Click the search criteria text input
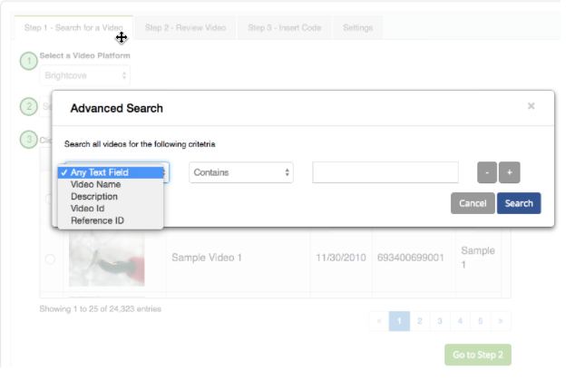 (x=385, y=172)
